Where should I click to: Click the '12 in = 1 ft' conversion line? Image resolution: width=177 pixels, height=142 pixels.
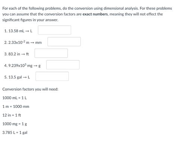click(x=12, y=115)
